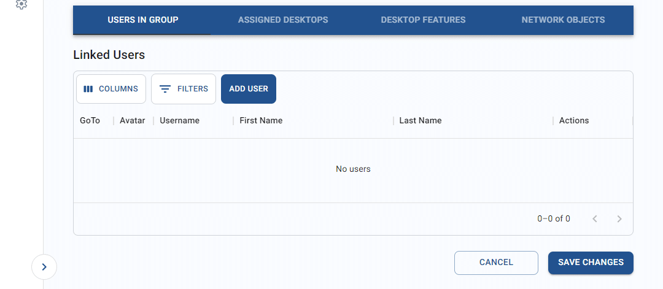Click the Actions column header
Screen dimensions: 663x289
tap(574, 121)
